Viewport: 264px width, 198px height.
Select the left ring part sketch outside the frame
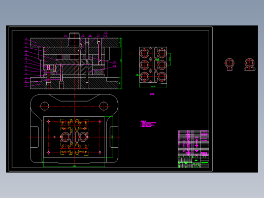[229, 64]
